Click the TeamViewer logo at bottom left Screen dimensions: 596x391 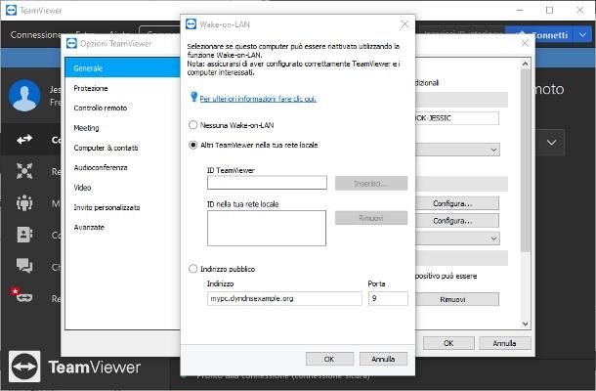[x=24, y=367]
